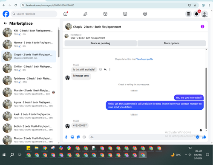Open Mason conversation in list
The image size is (213, 165).
coord(29,140)
